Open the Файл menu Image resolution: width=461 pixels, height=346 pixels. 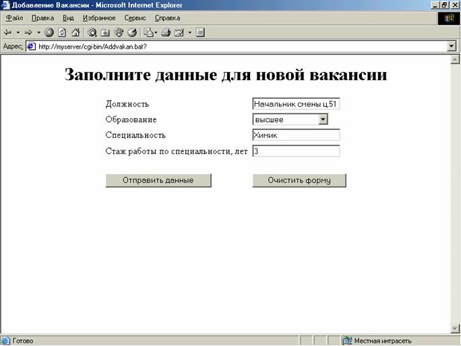click(14, 18)
